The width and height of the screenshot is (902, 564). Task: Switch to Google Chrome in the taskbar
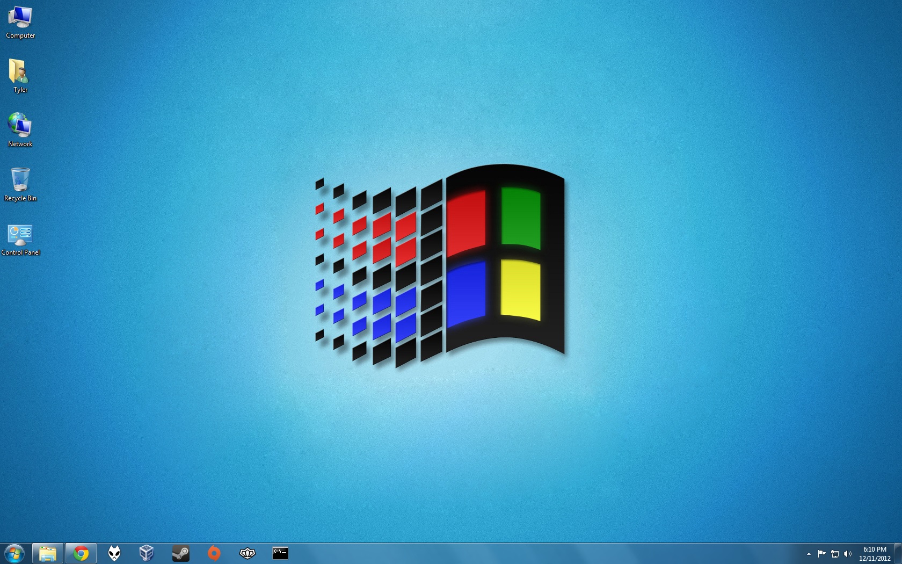81,553
